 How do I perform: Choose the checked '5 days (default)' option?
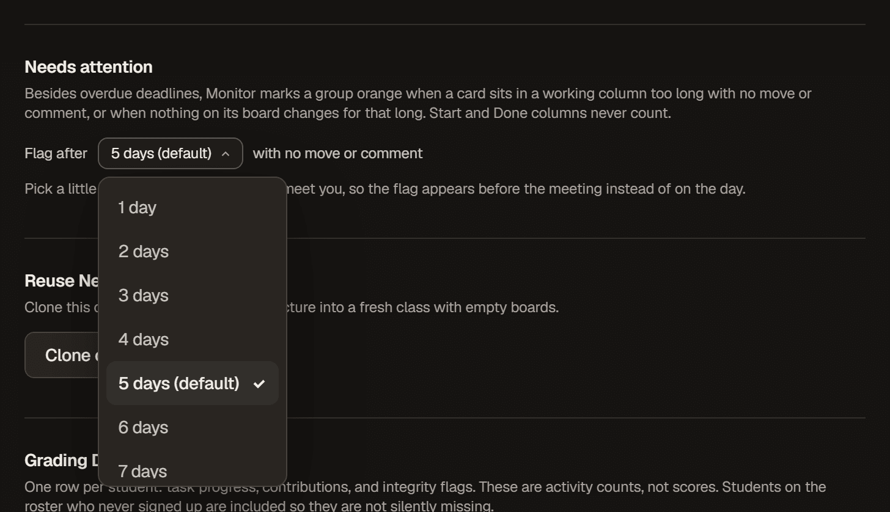point(193,383)
